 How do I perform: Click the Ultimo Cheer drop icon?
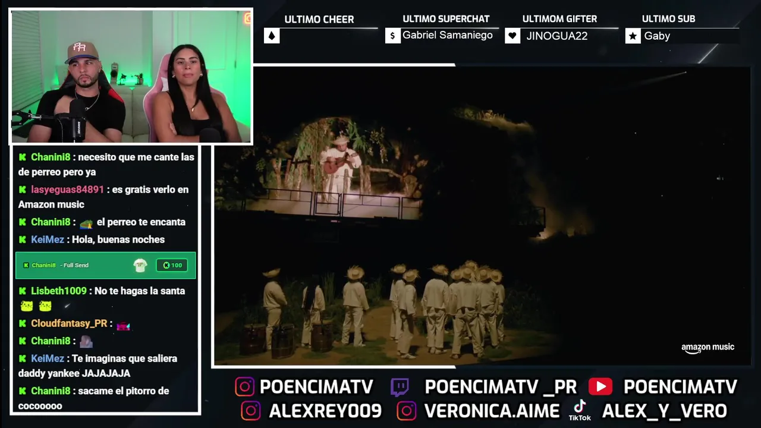(272, 36)
